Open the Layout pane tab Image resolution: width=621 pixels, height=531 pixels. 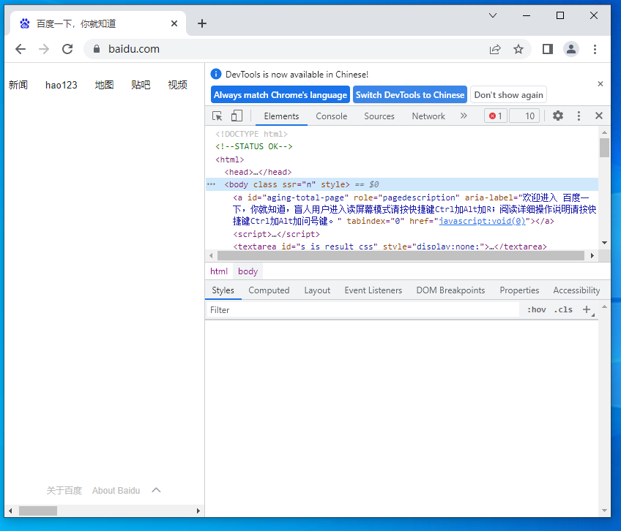(317, 290)
